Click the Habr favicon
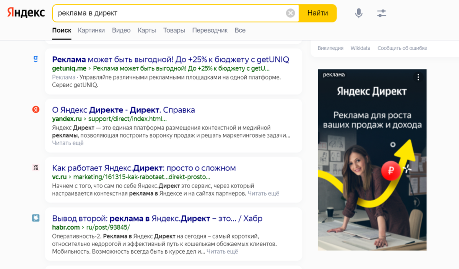This screenshot has height=269, width=459. pos(36,218)
